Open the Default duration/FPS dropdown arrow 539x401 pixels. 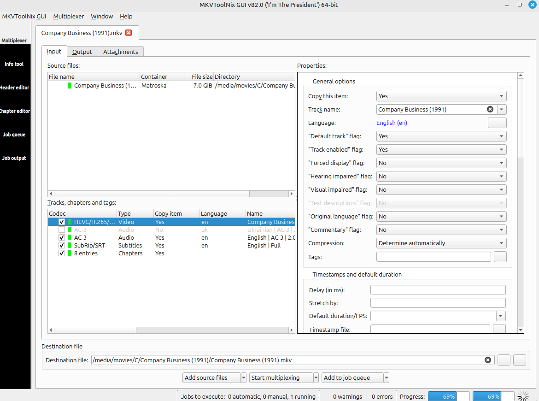click(x=500, y=316)
